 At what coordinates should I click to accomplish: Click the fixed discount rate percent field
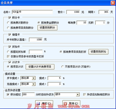[36, 52]
